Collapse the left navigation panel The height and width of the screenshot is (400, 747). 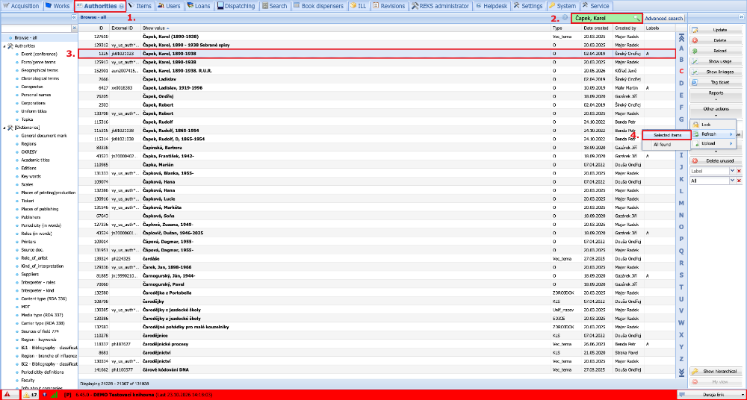74,16
